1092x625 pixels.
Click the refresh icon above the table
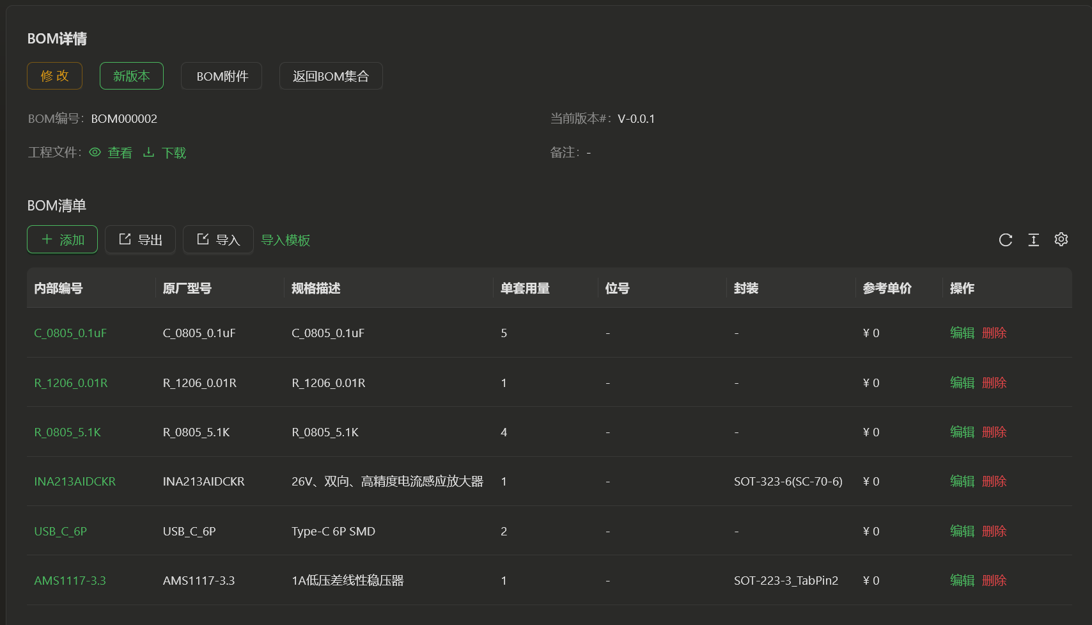click(1006, 240)
